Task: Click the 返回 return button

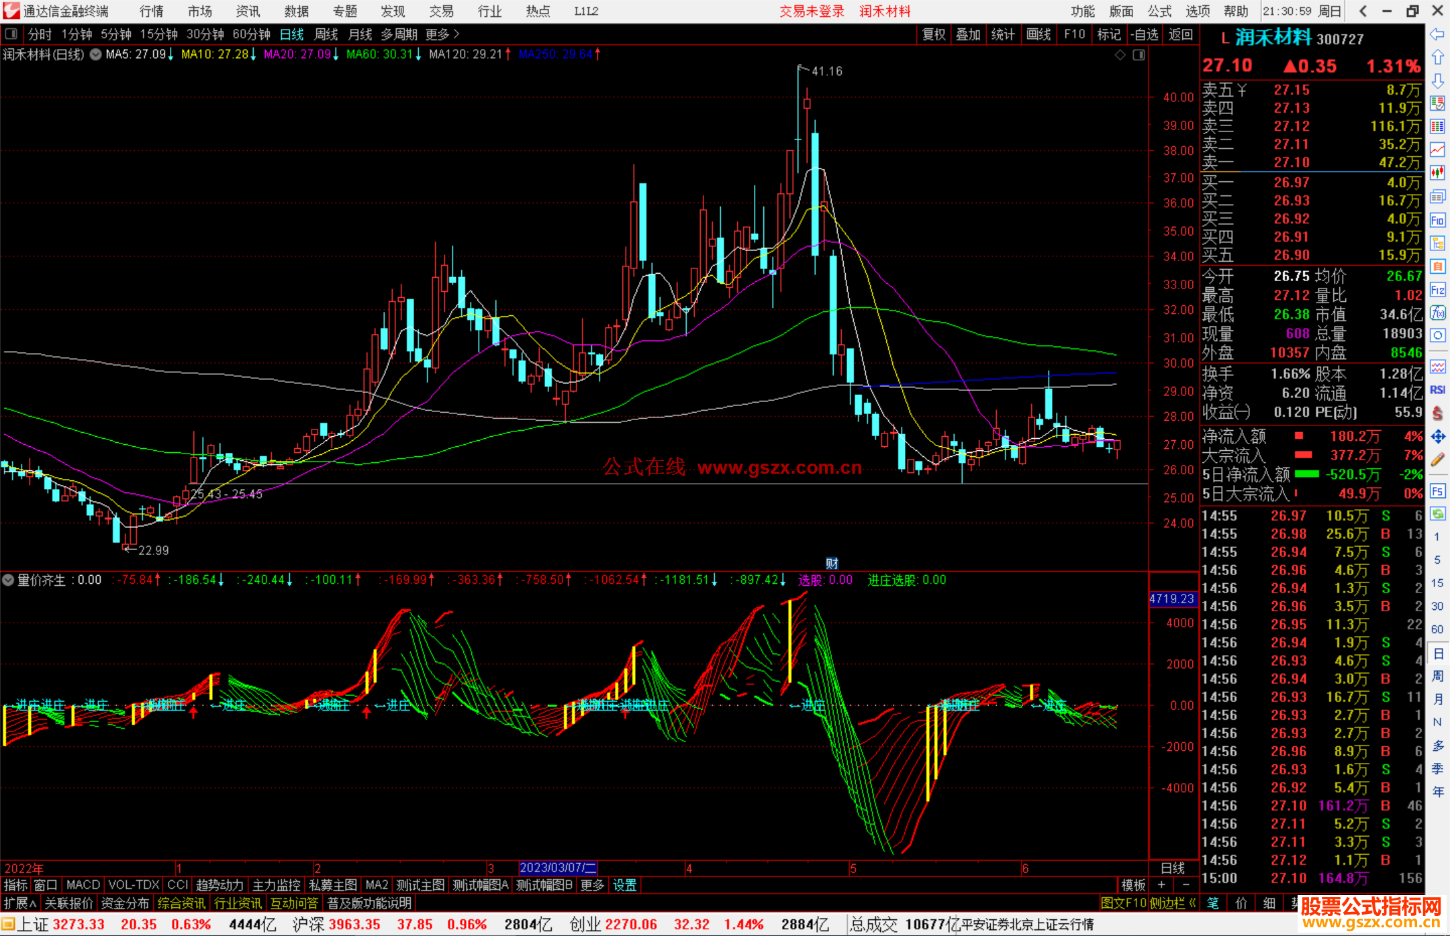Action: coord(1180,34)
